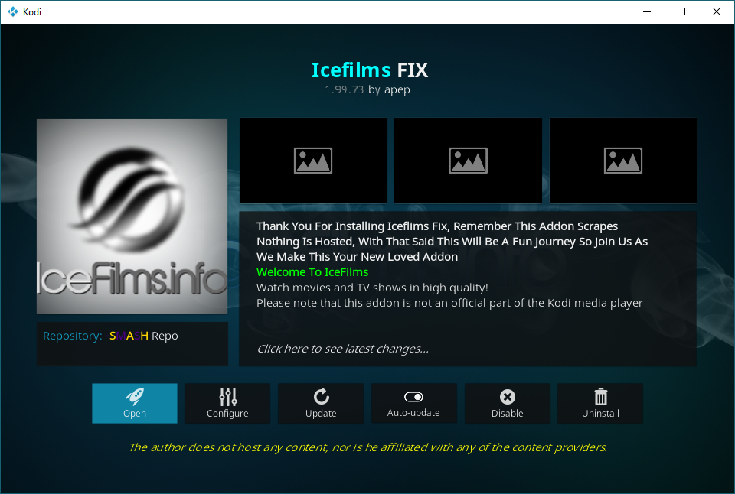
Task: Close the Kodi window
Action: pyautogui.click(x=717, y=11)
